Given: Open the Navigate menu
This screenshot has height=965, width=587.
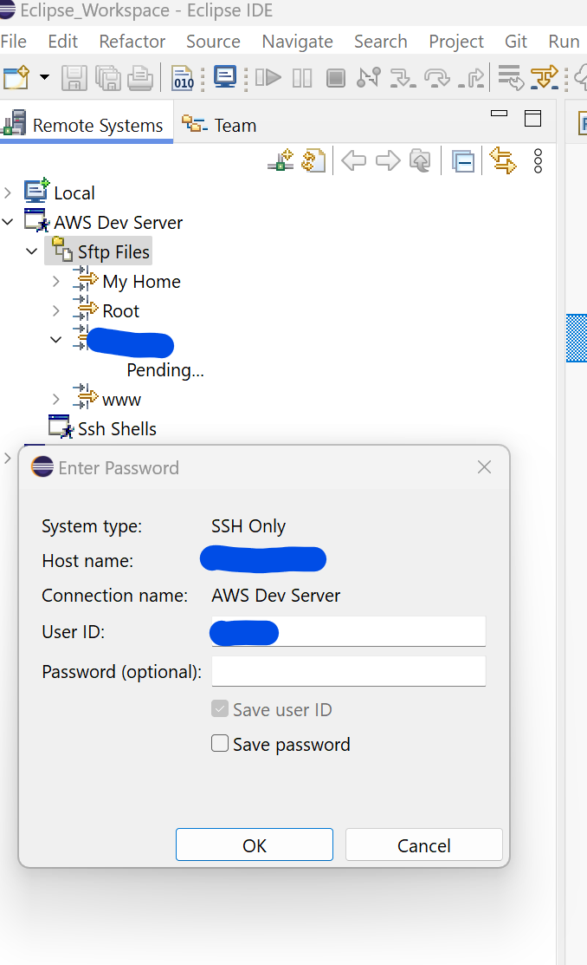Looking at the screenshot, I should pyautogui.click(x=298, y=42).
